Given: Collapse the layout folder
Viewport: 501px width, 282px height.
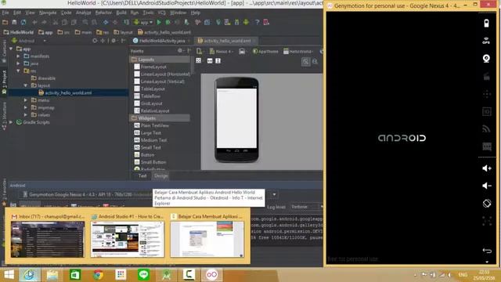Looking at the screenshot, I should pos(26,85).
